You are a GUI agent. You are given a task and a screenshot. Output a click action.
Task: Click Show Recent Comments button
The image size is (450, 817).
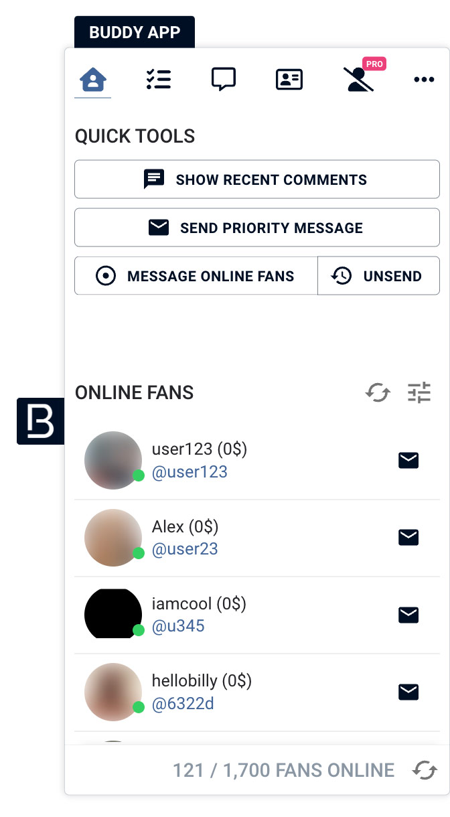pos(257,179)
